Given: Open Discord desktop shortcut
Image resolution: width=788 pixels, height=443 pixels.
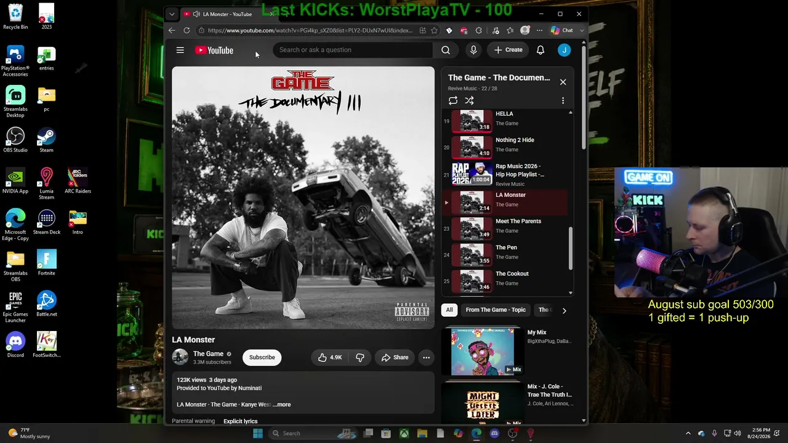Looking at the screenshot, I should [15, 345].
